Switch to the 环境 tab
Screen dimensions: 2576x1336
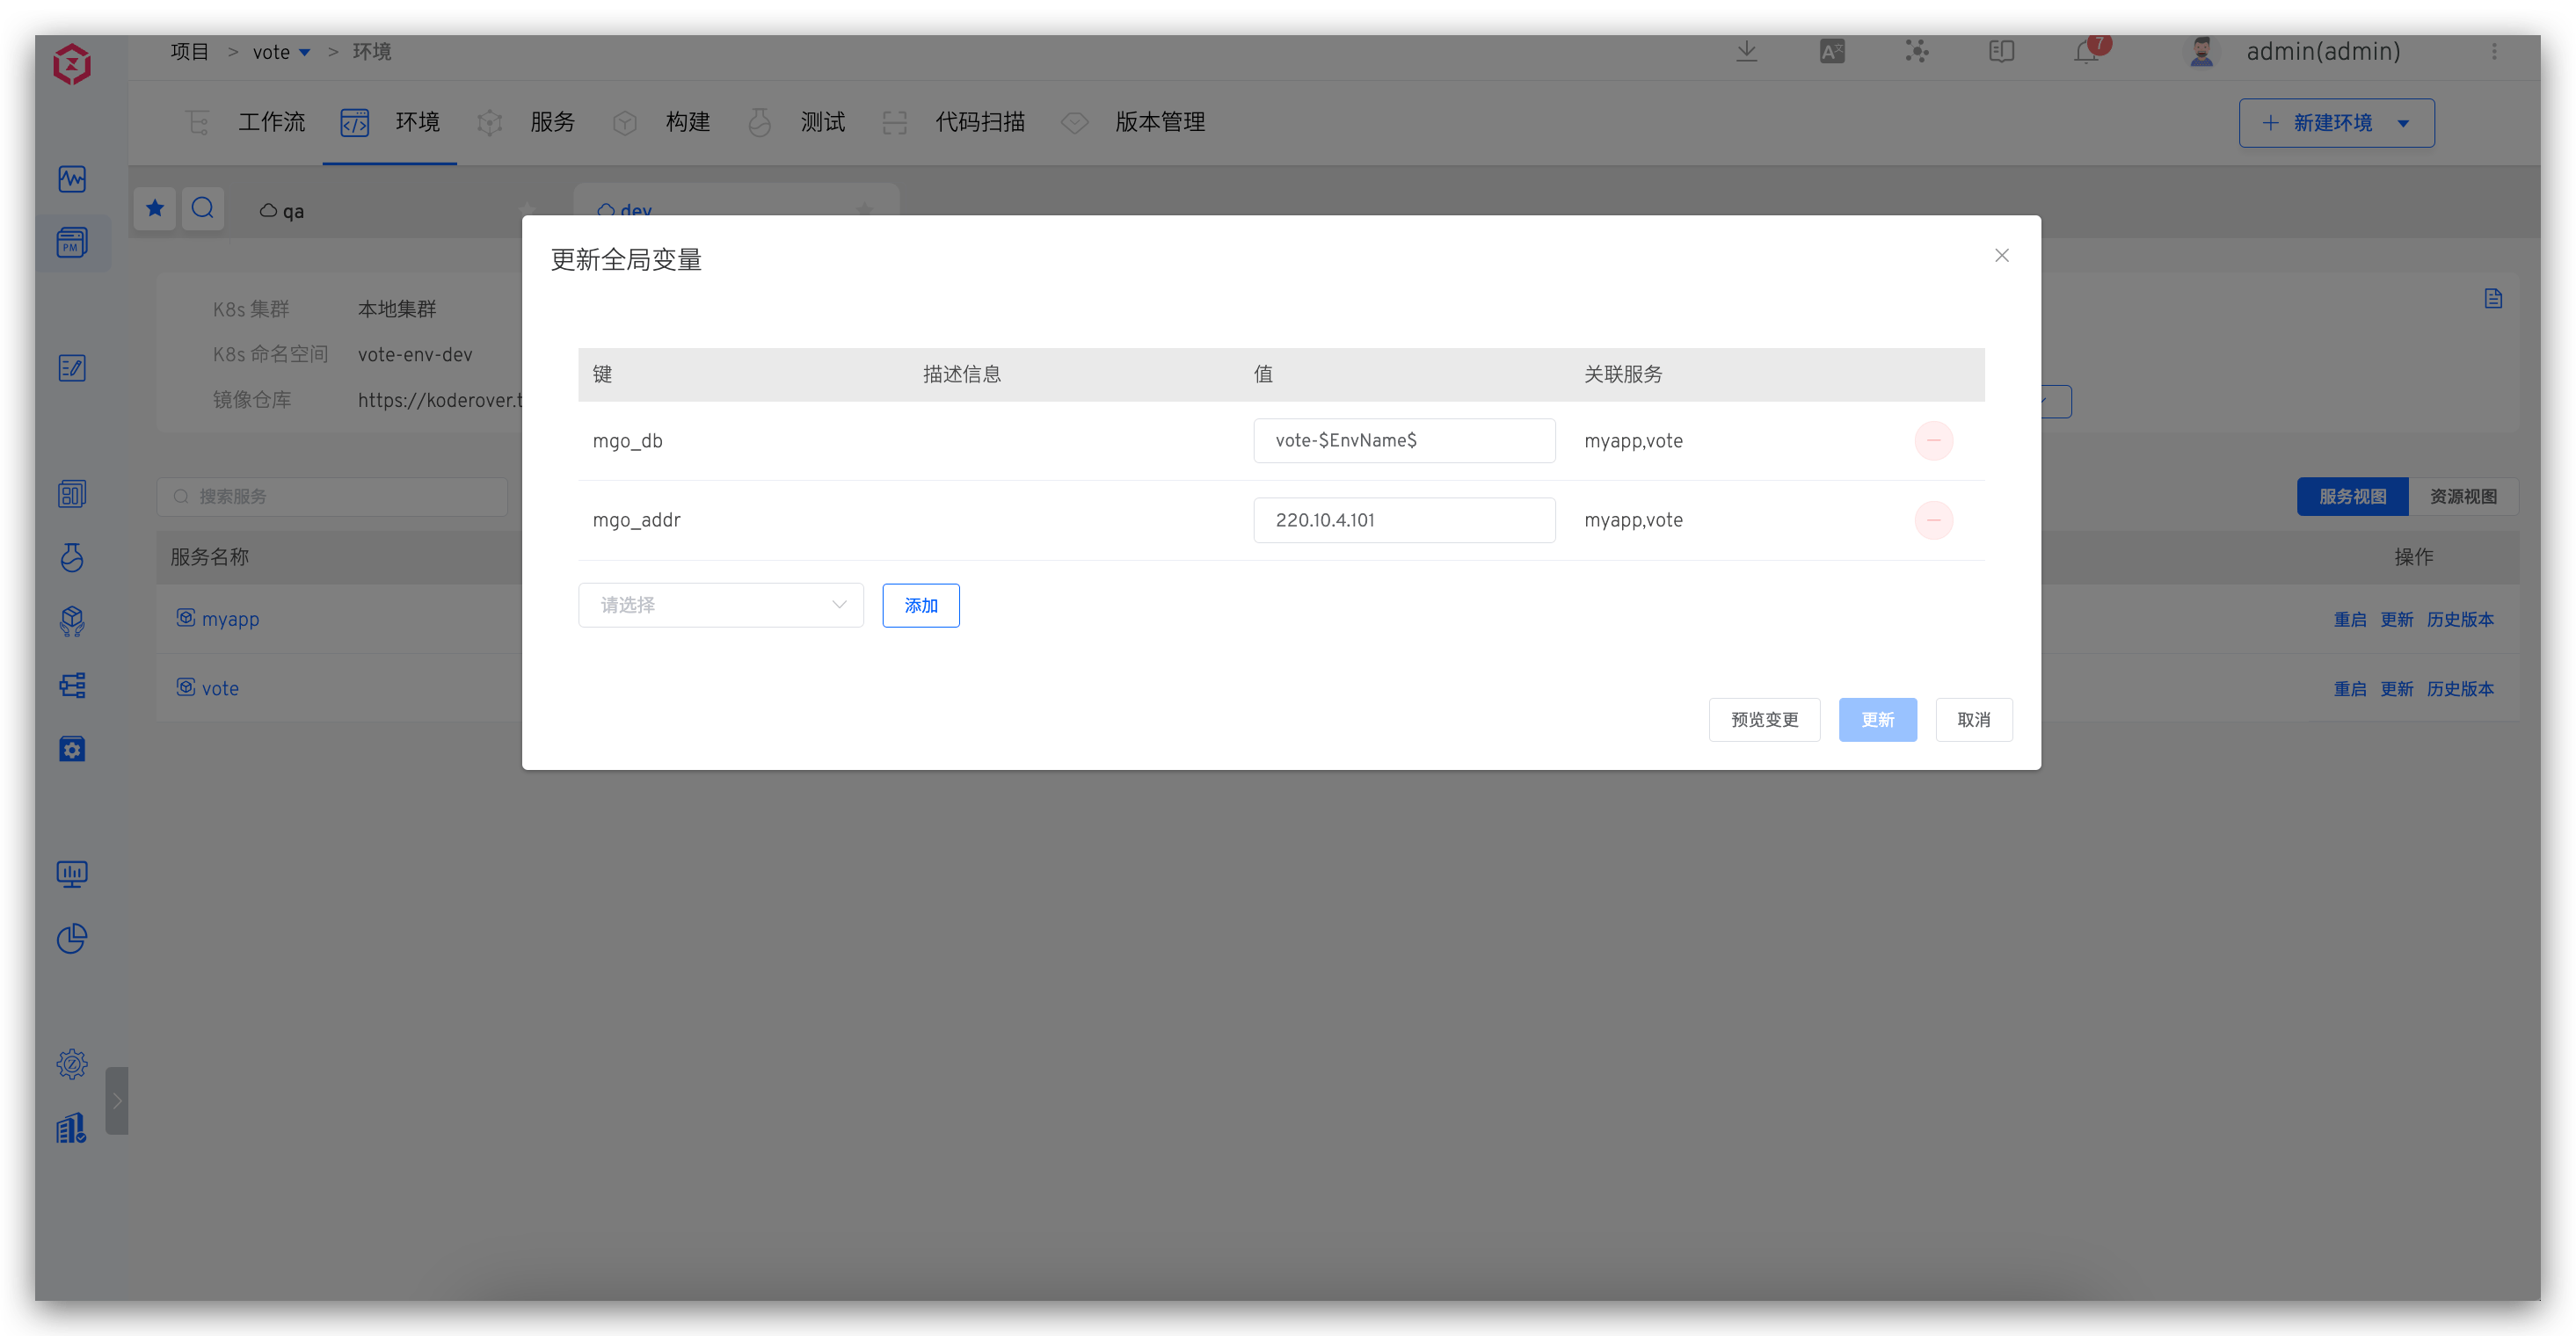390,123
